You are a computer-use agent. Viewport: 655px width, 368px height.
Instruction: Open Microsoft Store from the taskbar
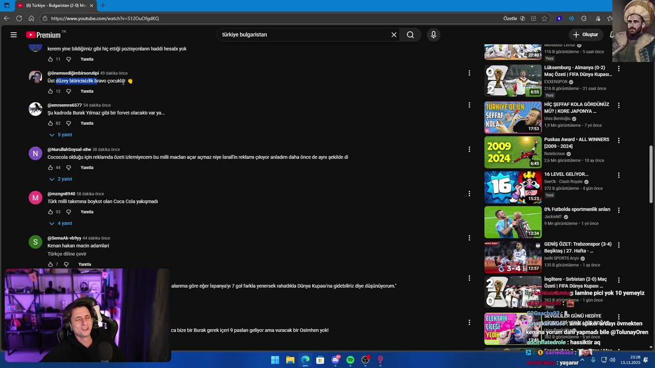320,360
